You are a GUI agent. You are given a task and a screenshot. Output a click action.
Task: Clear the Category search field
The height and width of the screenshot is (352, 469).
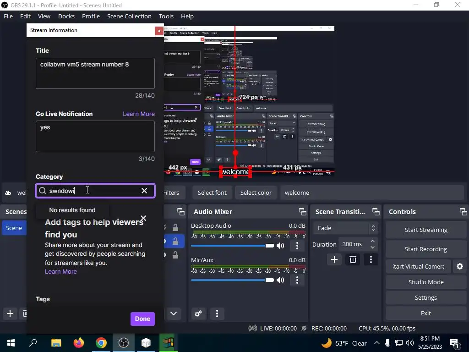tap(144, 191)
